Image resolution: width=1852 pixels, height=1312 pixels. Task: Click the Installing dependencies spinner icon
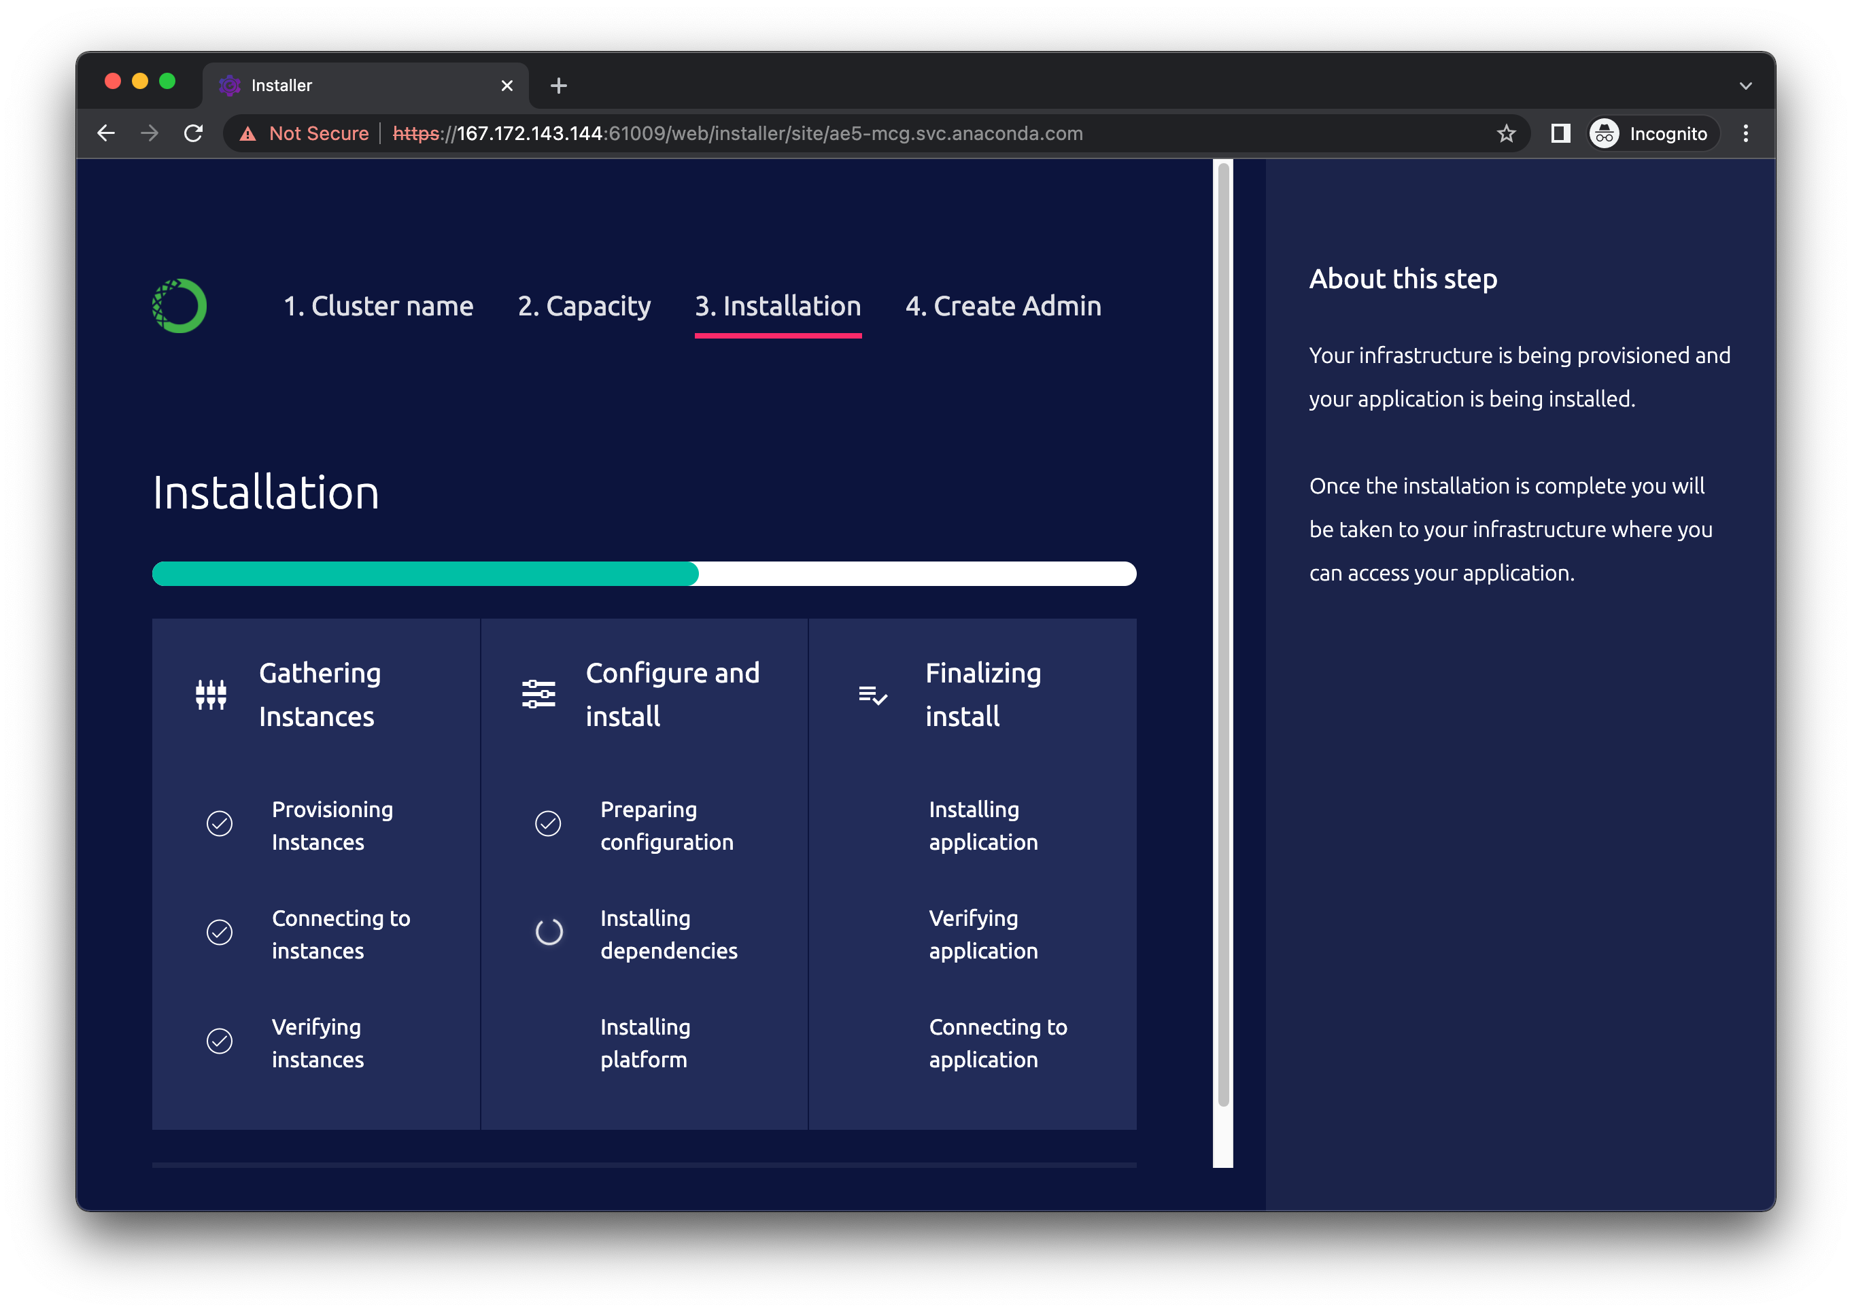tap(549, 932)
